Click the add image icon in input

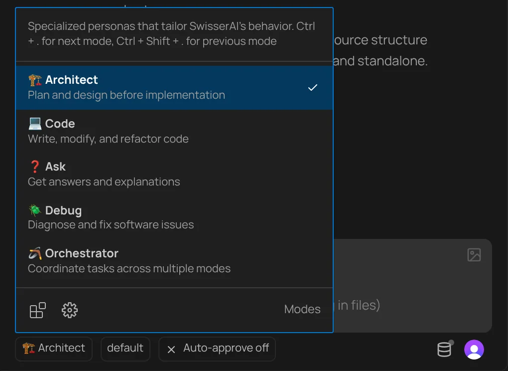[474, 255]
